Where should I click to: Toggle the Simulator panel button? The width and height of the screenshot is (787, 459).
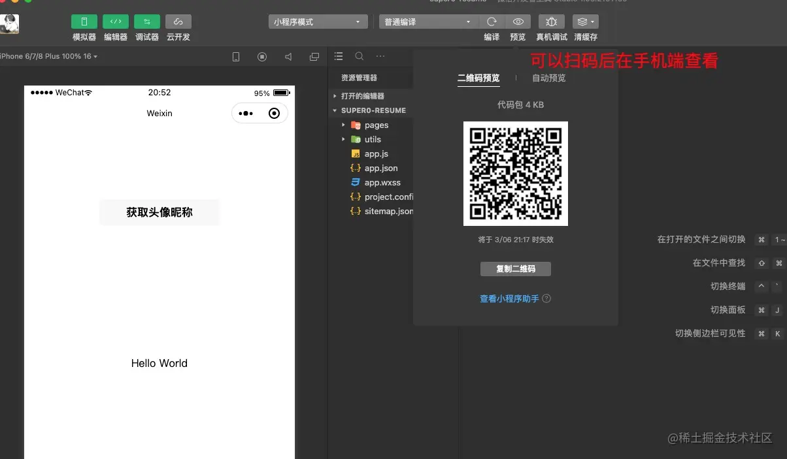(84, 22)
